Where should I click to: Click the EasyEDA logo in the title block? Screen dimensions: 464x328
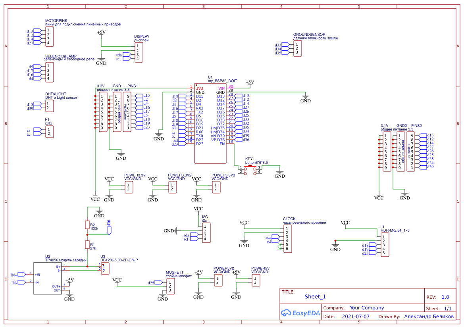point(300,313)
